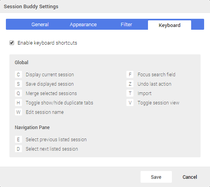Click 'Select next listed session' text
Viewport: 210px width, 187px height.
(x=52, y=149)
